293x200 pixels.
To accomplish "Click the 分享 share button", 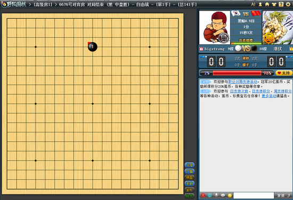I will point(190,165).
